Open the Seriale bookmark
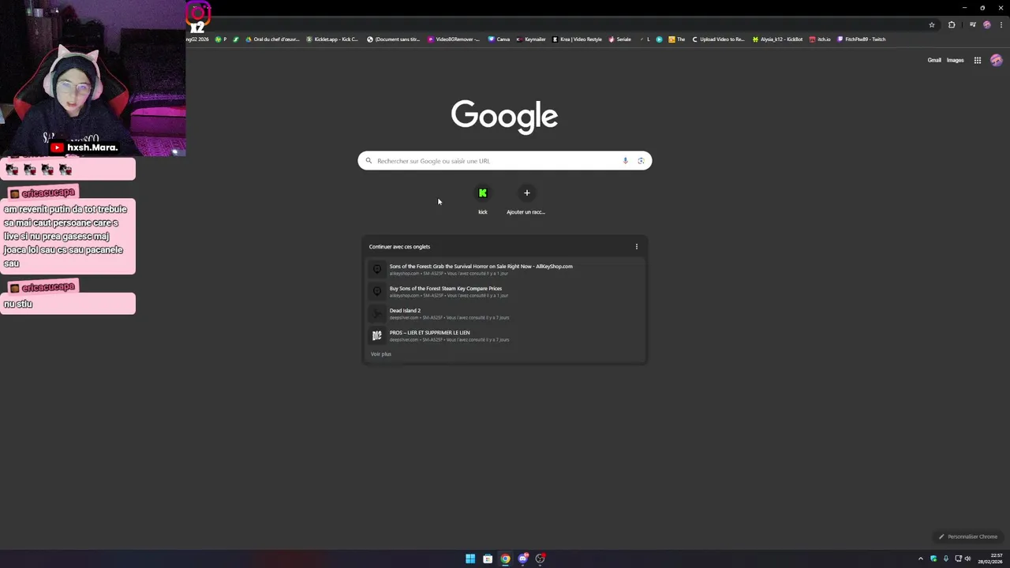Viewport: 1010px width, 568px height. click(619, 39)
